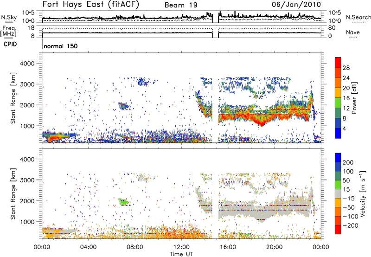Click the green velocity patch near 07:00 at 2000 km

tap(124, 202)
